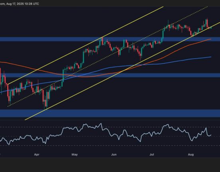Select the dotted yellow channel midline
The height and width of the screenshot is (172, 220).
pos(108,57)
